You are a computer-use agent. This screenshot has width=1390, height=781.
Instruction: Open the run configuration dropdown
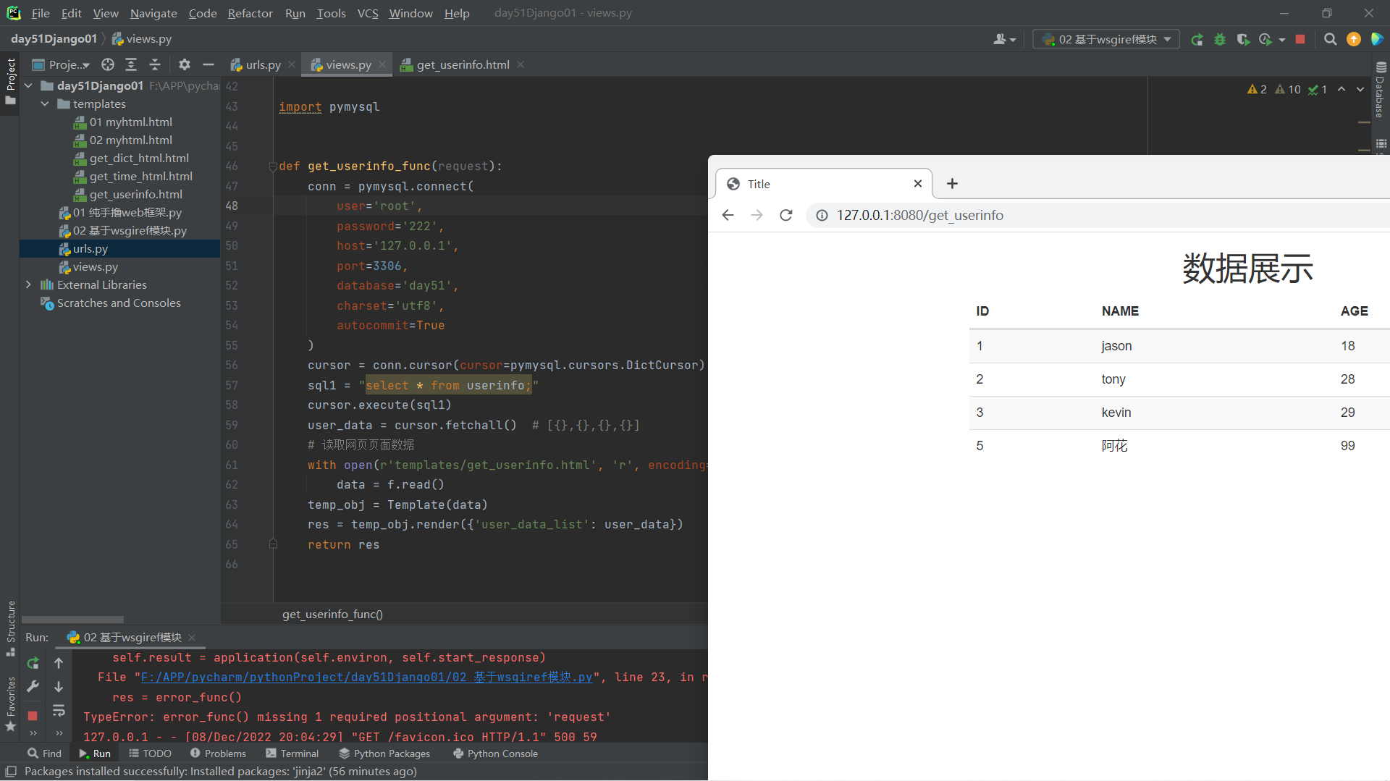click(x=1106, y=40)
